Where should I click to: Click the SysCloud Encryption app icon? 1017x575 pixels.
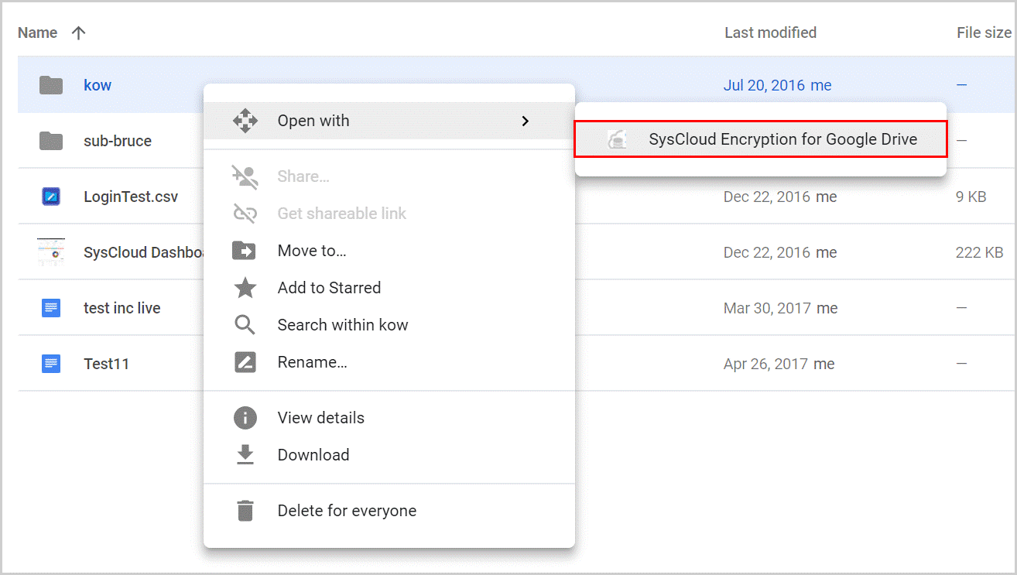point(617,139)
